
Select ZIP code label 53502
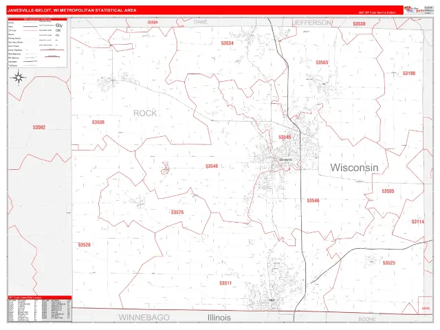(x=39, y=127)
